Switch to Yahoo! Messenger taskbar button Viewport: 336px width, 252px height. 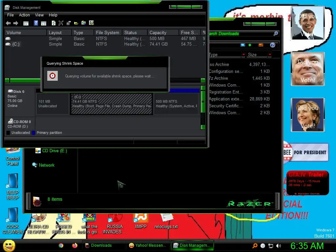(148, 245)
